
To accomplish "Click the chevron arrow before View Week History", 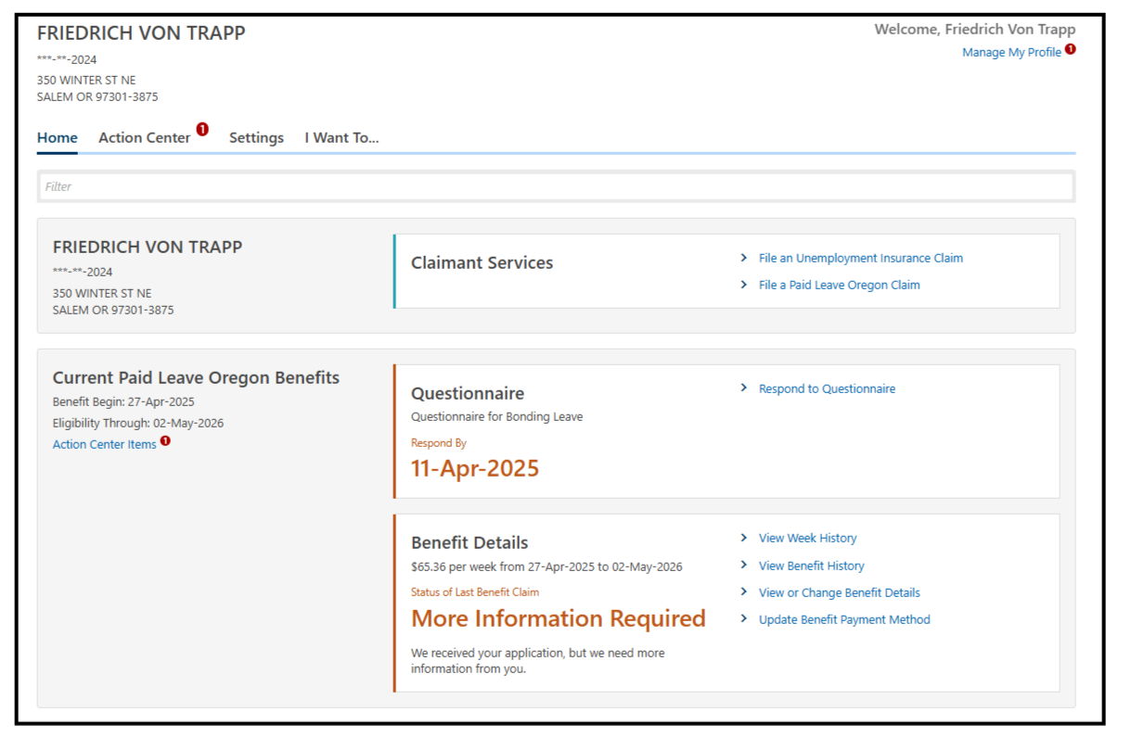I will (x=744, y=538).
